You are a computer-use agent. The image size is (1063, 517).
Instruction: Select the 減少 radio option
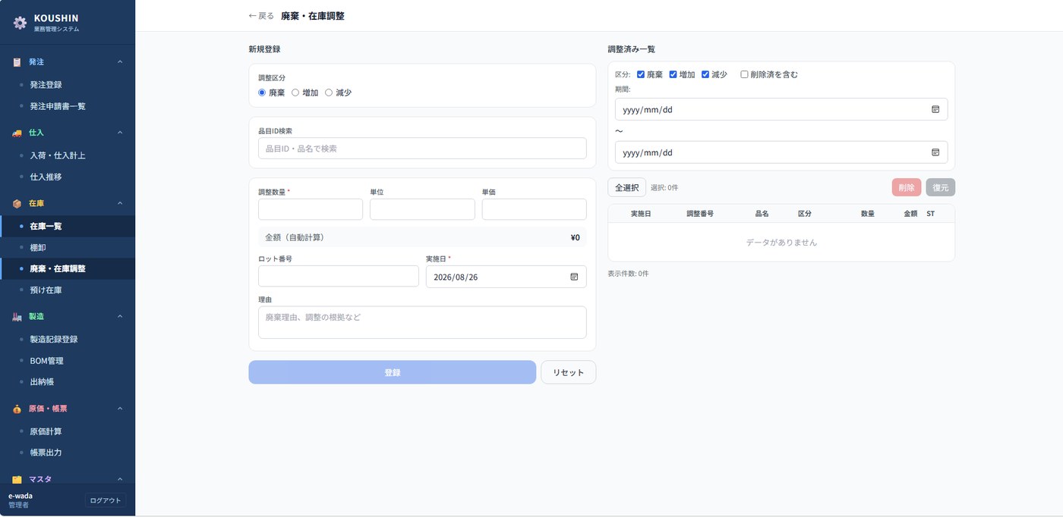329,92
